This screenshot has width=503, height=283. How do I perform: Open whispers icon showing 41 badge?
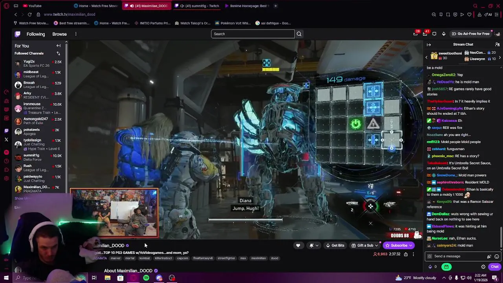(x=425, y=34)
